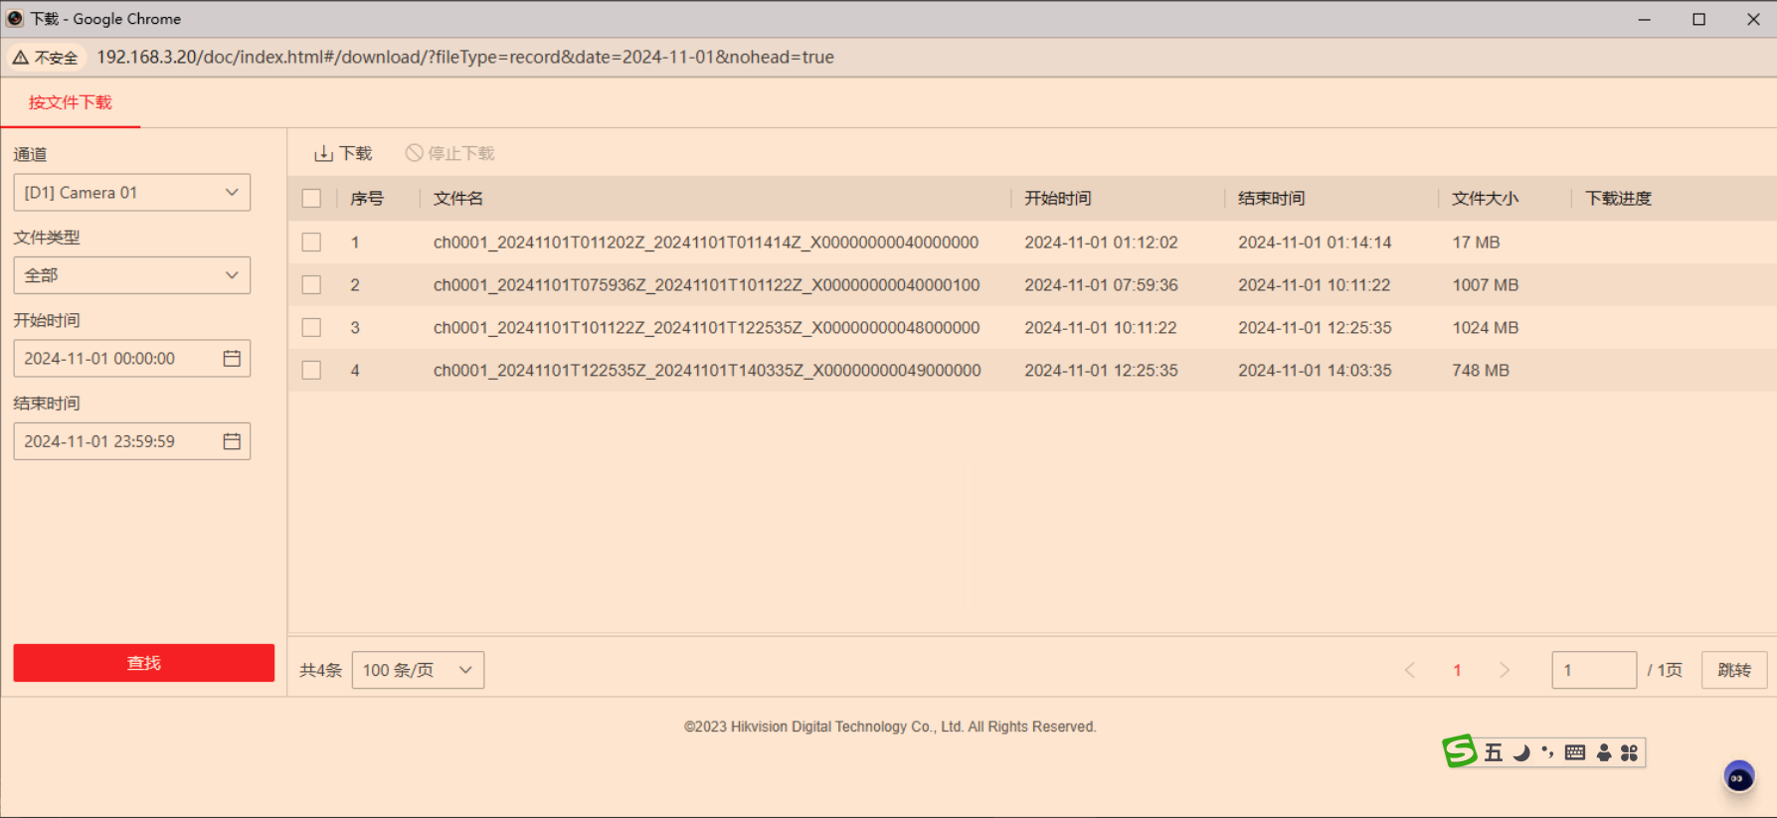Click the end time column header
Viewport: 1777px width, 818px height.
pos(1272,199)
